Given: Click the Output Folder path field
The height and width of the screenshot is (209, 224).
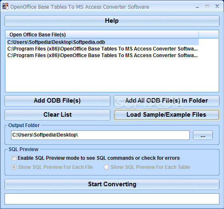Looking at the screenshot, I should pyautogui.click(x=100, y=135).
